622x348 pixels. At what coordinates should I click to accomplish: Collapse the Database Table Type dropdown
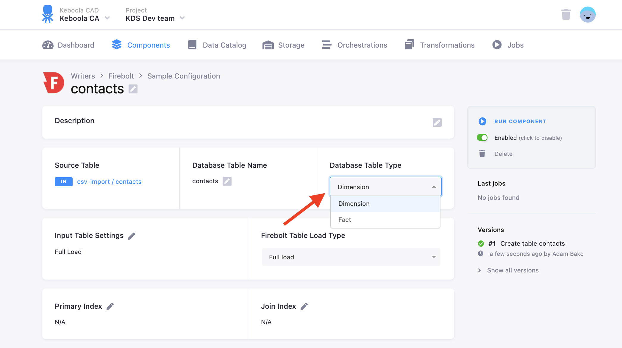tap(385, 187)
